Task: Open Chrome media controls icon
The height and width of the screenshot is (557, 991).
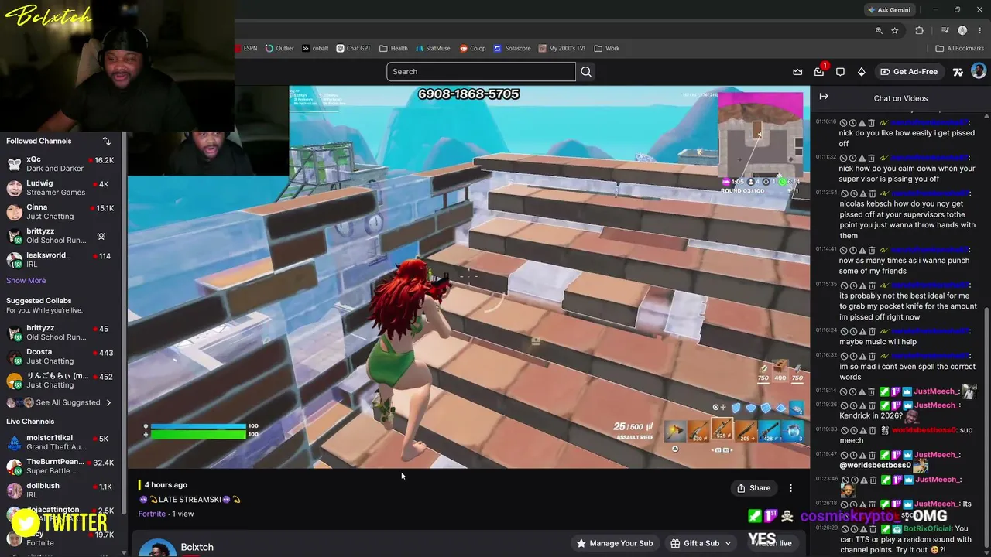Action: [x=945, y=30]
